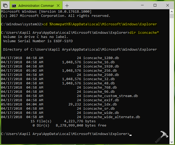Close the Command Prompt window

[x=168, y=5]
